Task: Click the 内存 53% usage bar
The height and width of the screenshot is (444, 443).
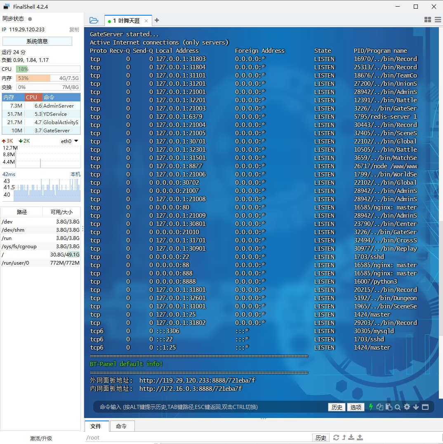Action: click(x=48, y=78)
